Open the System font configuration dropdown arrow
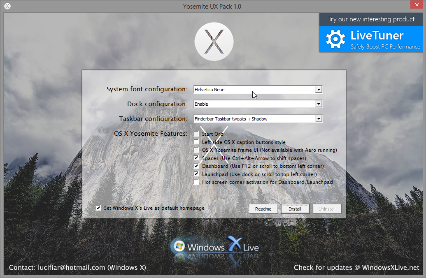This screenshot has width=426, height=278. (x=319, y=89)
